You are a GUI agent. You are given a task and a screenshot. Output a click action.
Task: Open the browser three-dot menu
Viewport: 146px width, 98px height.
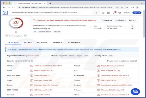tap(142, 8)
